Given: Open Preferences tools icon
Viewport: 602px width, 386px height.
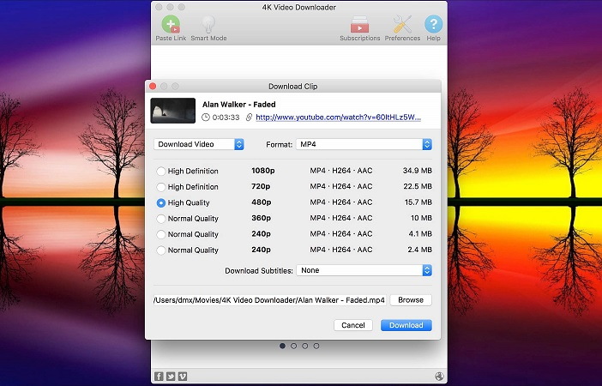Looking at the screenshot, I should [x=402, y=24].
